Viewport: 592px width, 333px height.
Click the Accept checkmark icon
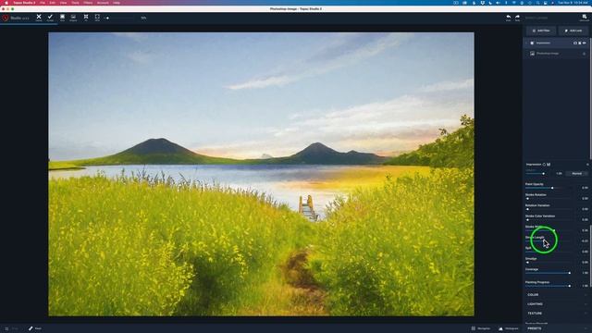pyautogui.click(x=50, y=17)
